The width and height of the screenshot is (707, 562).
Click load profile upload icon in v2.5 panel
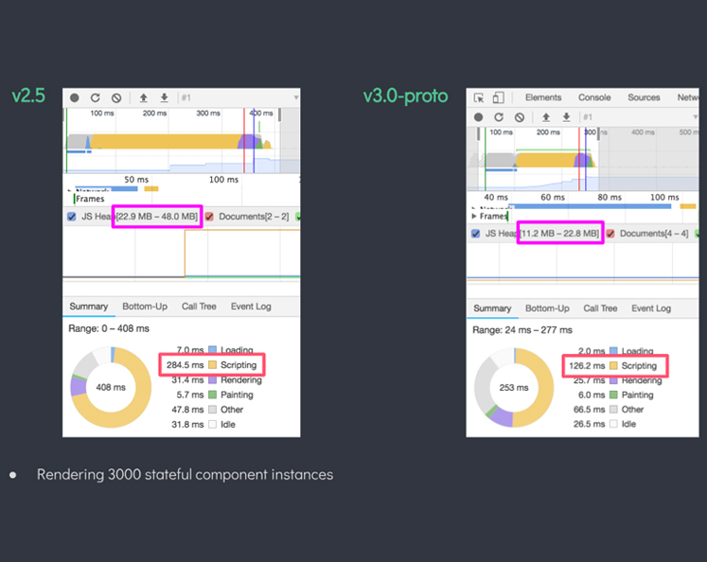[x=143, y=97]
